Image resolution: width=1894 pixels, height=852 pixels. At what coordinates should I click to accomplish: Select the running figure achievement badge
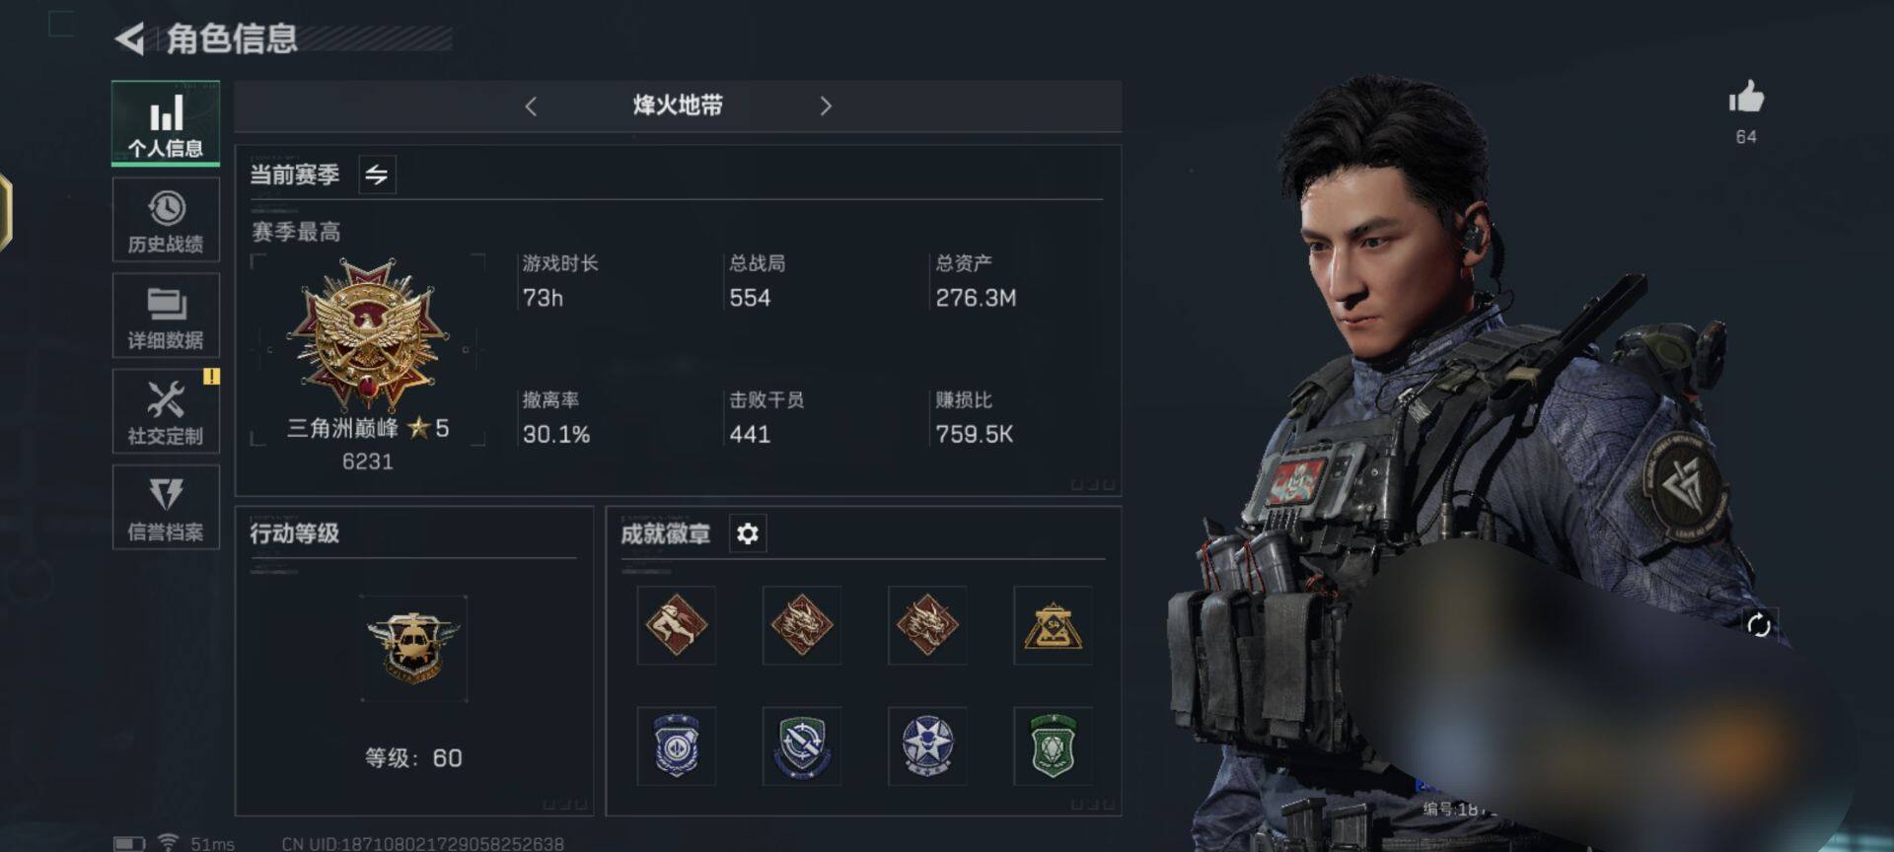click(676, 625)
